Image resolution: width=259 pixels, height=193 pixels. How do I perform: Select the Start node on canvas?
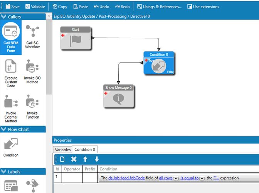coord(76,38)
